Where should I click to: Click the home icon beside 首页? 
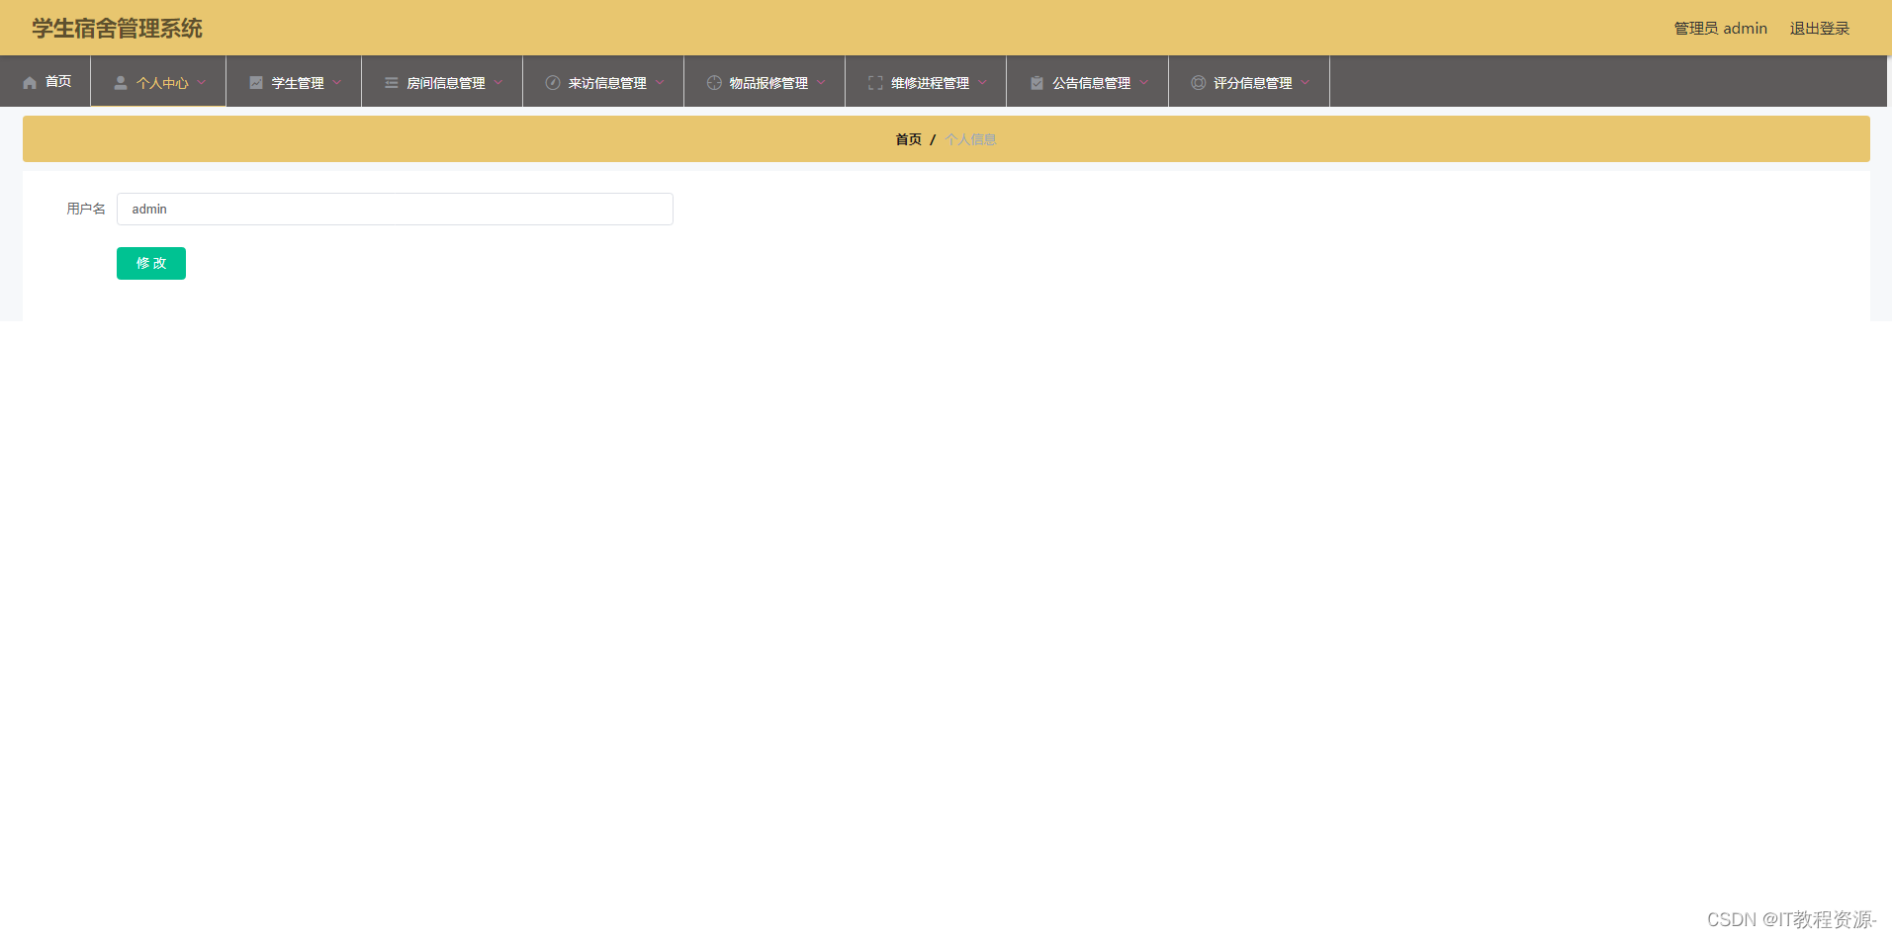click(x=30, y=82)
